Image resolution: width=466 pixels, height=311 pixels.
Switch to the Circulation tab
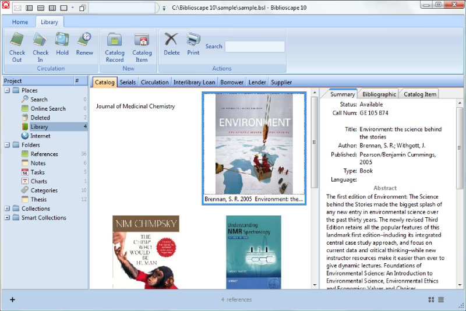(x=154, y=82)
